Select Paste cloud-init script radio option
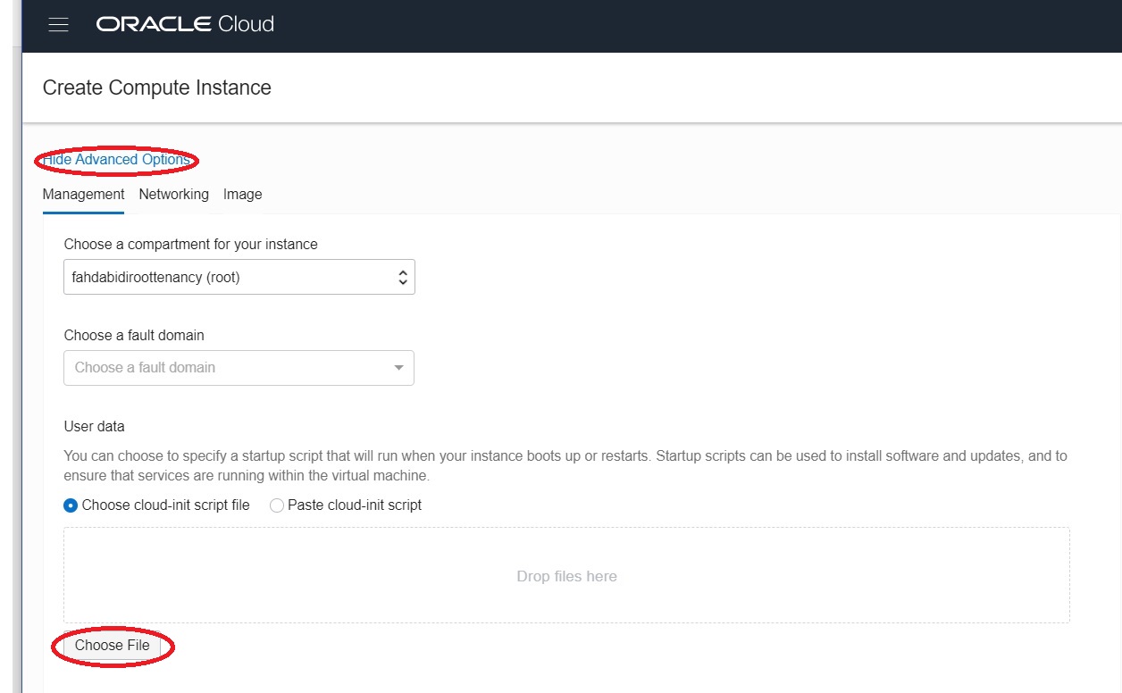This screenshot has height=693, width=1122. 277,505
